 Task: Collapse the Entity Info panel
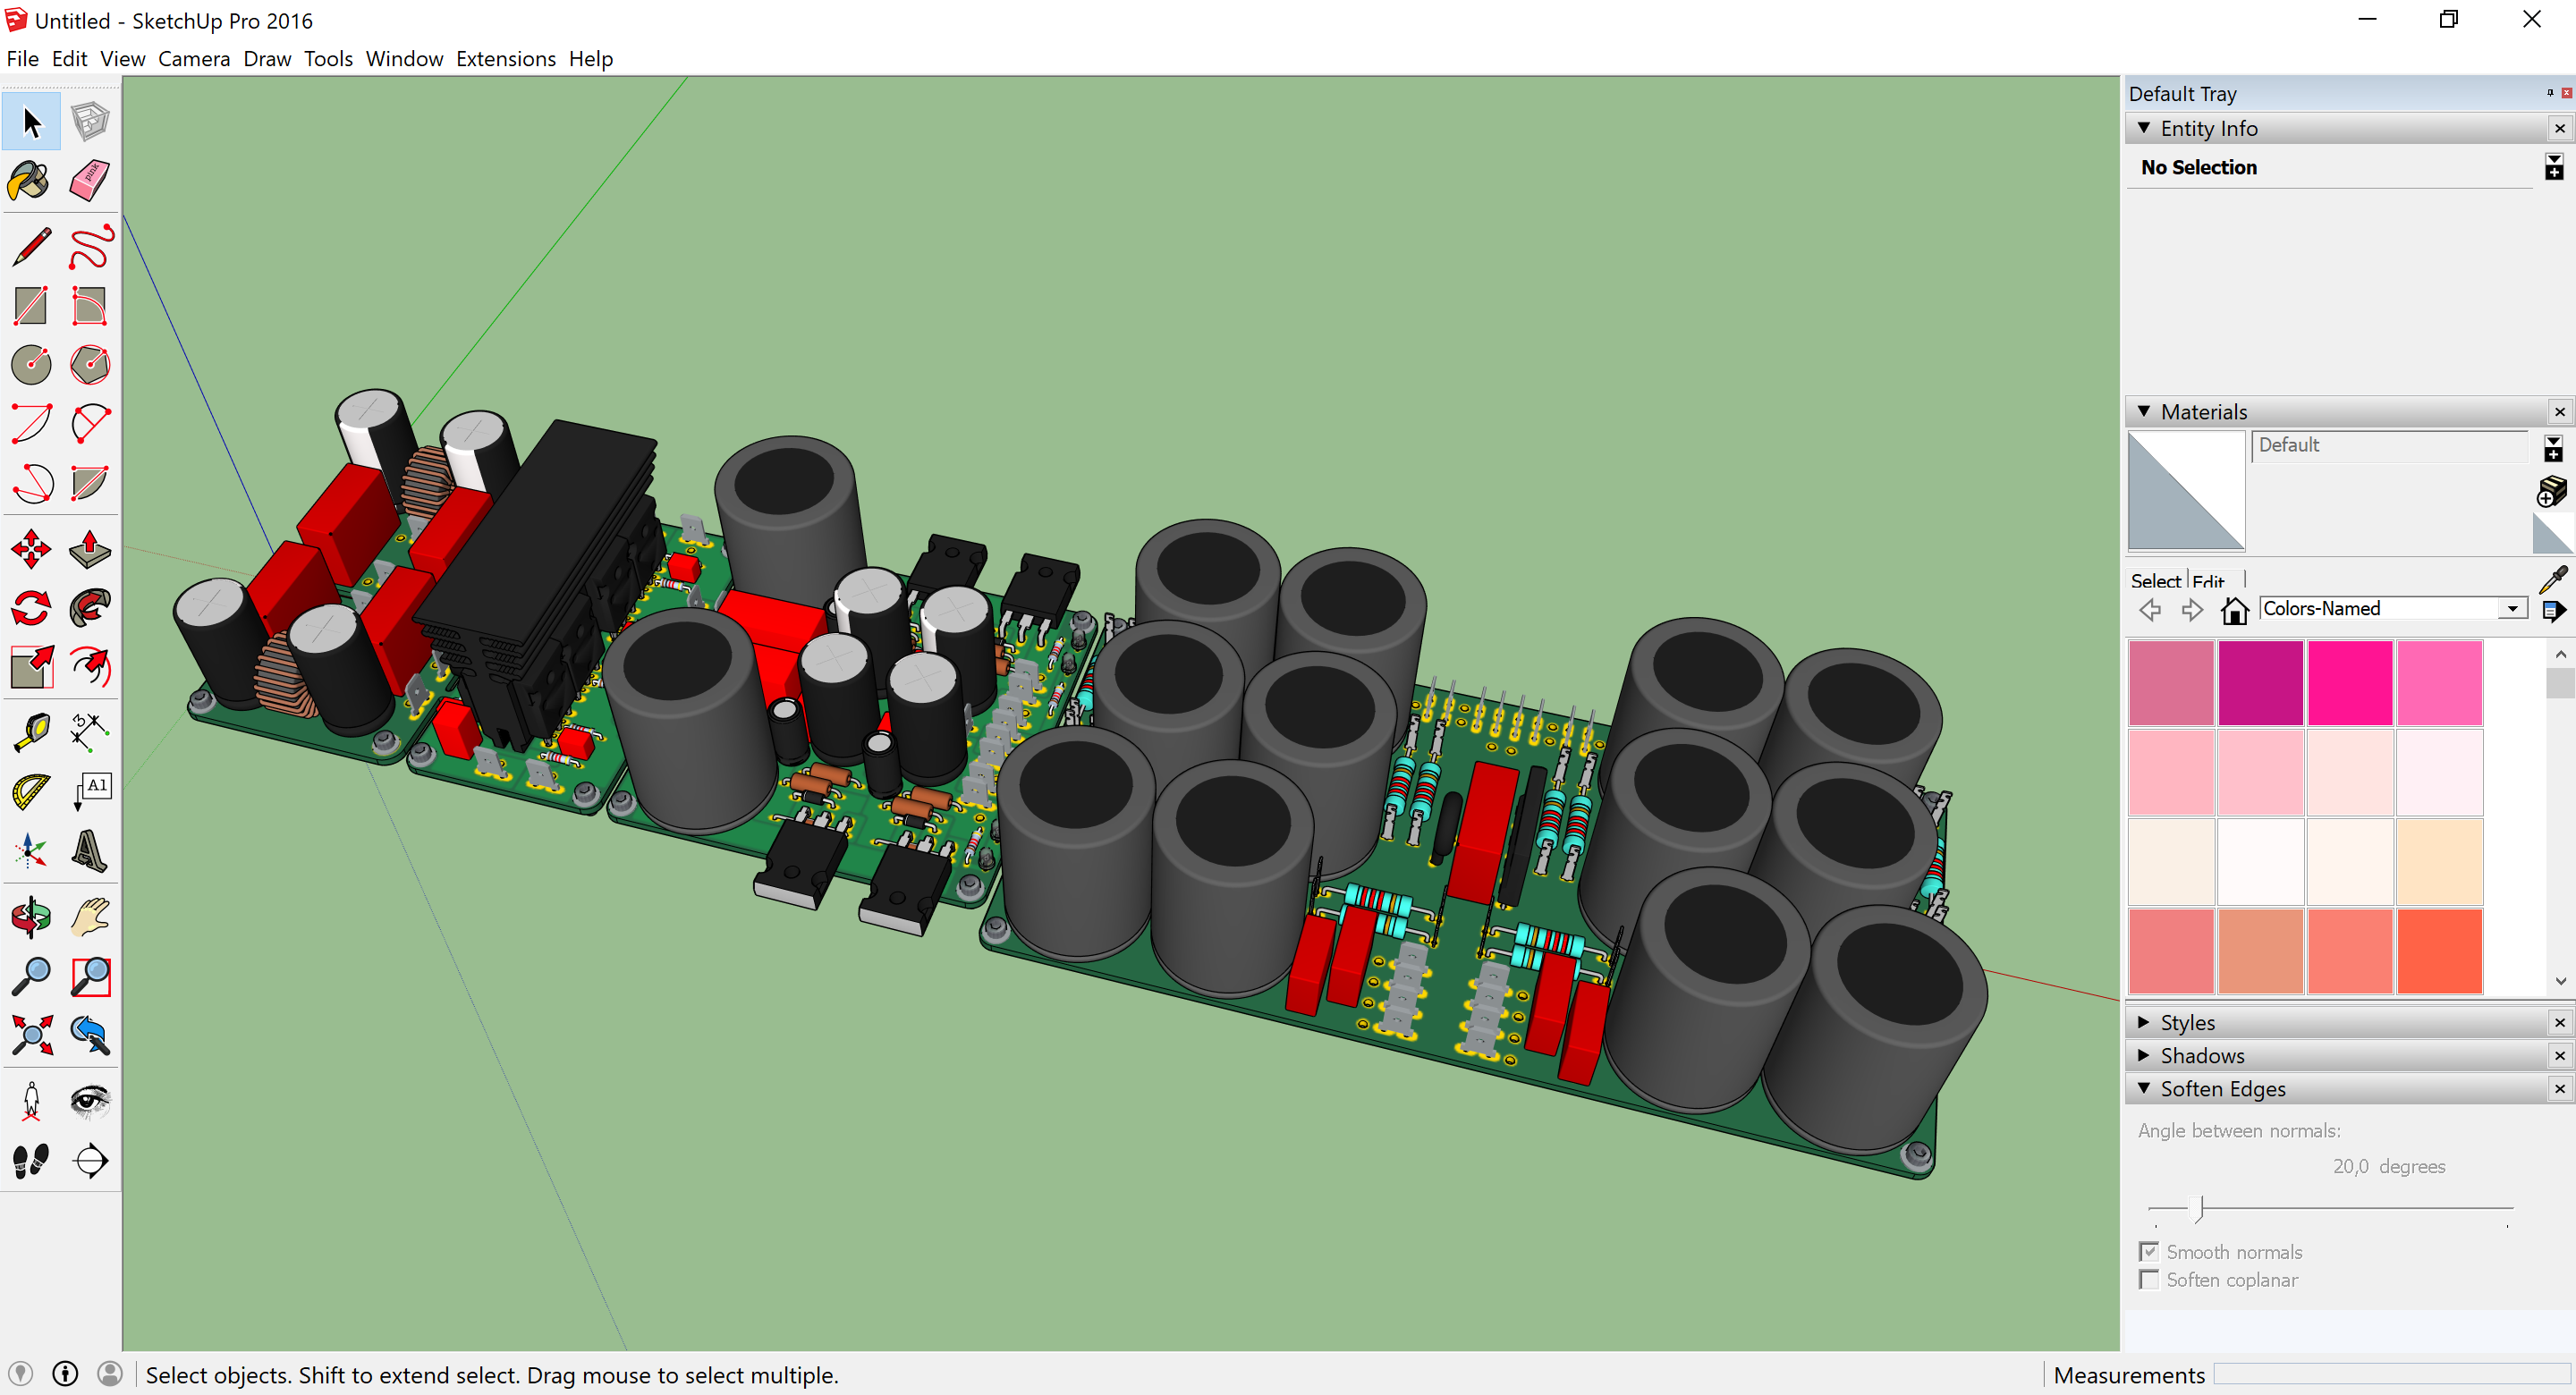click(x=2143, y=128)
